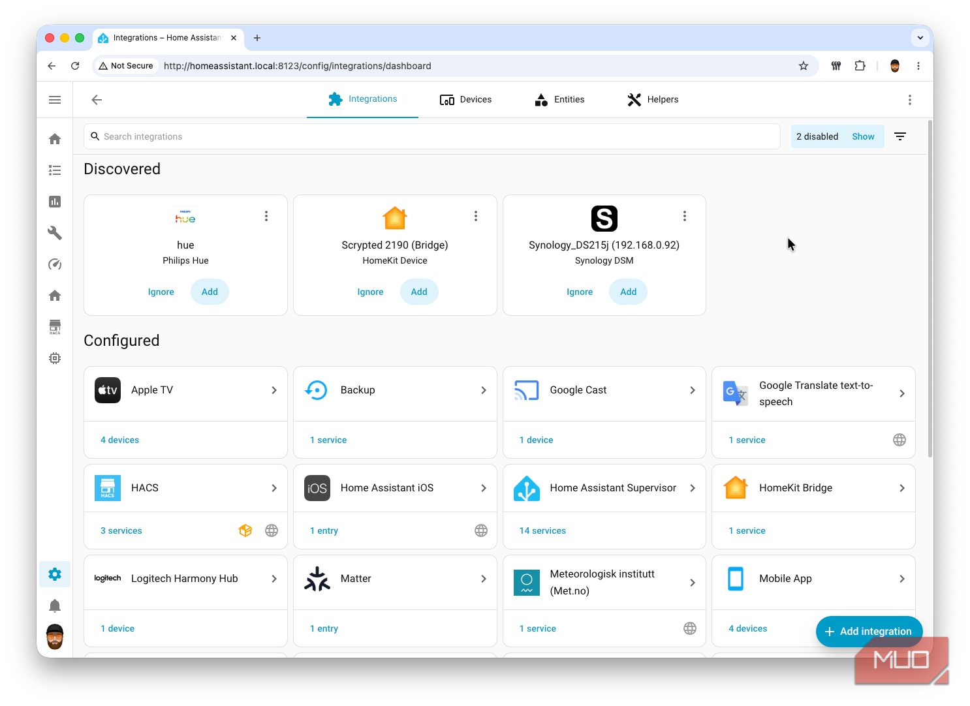The height and width of the screenshot is (706, 970).
Task: Click the Synology DSM logo icon
Action: (604, 219)
